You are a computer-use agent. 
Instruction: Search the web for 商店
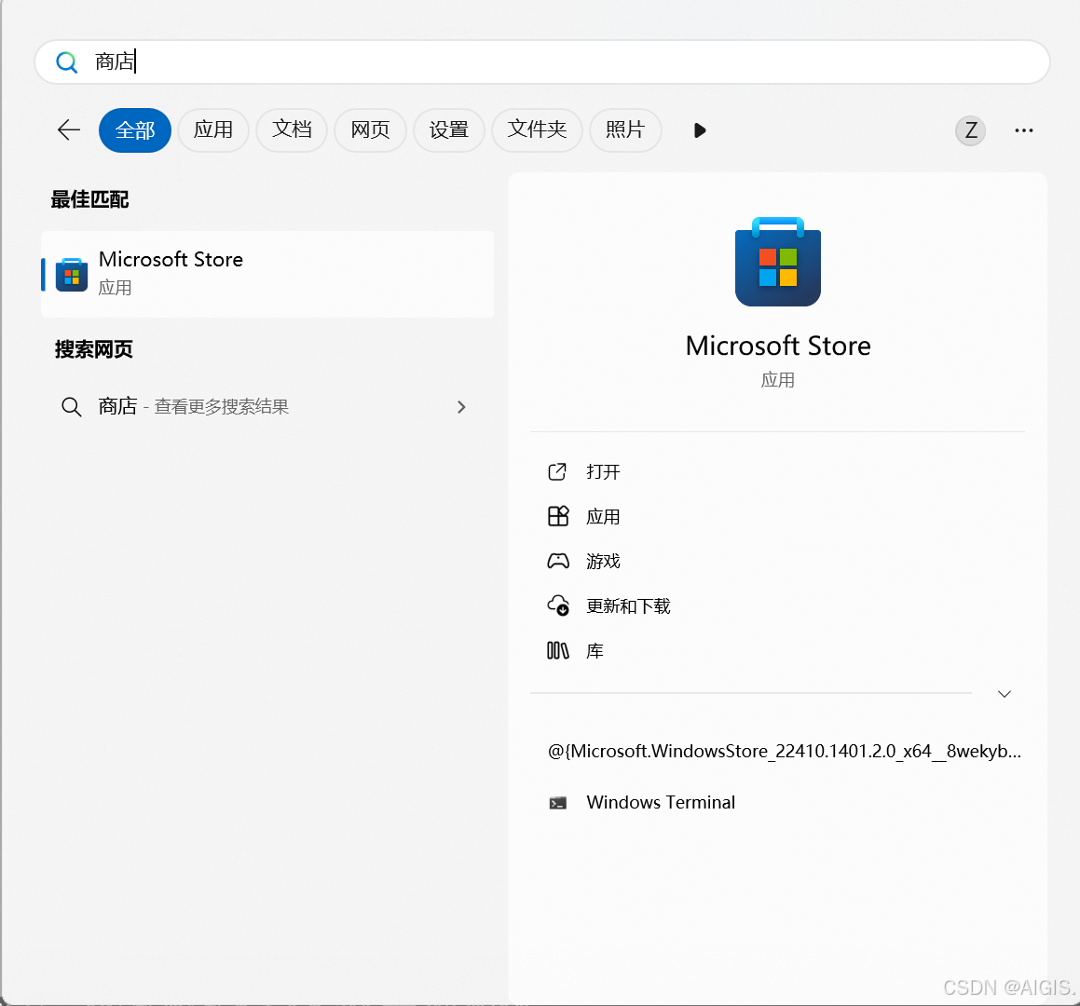(267, 407)
